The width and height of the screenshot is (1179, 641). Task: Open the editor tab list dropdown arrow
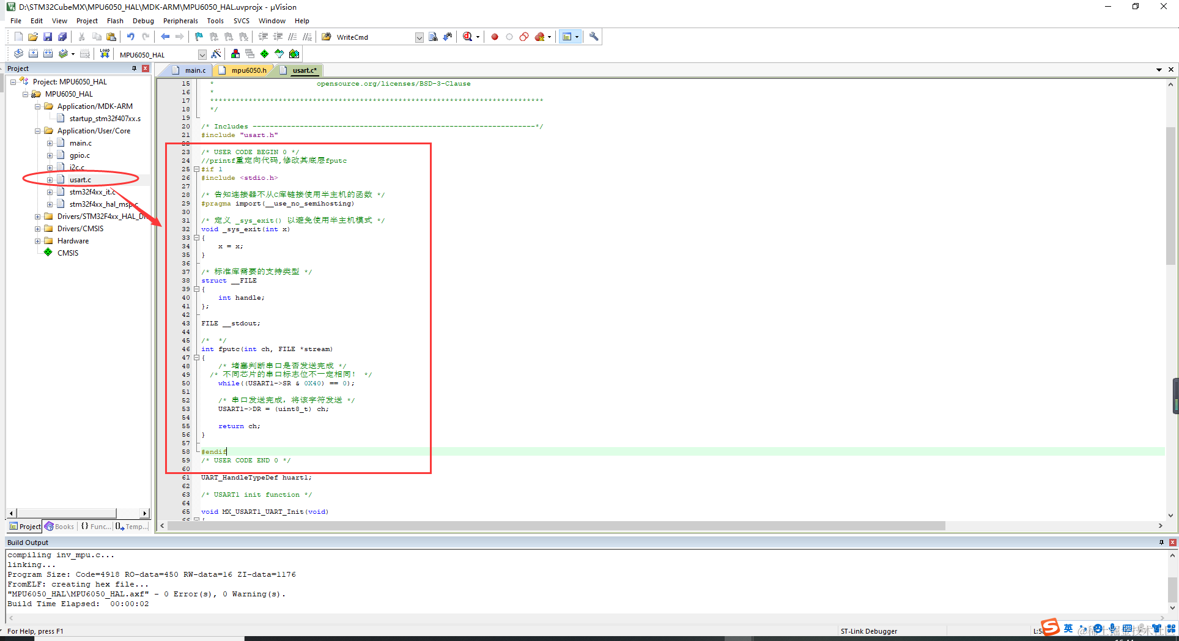coord(1159,70)
